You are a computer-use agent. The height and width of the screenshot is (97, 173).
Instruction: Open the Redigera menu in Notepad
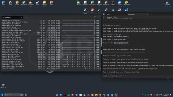109,17
